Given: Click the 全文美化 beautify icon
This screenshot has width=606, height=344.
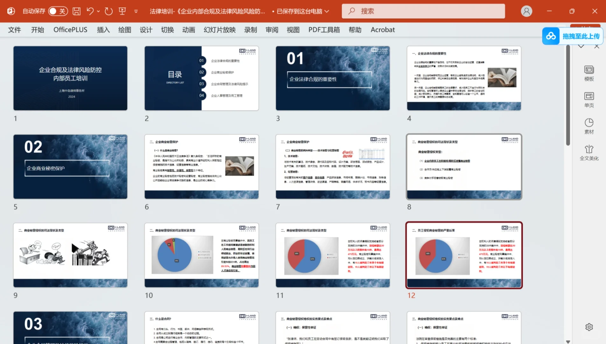Looking at the screenshot, I should coord(589,153).
